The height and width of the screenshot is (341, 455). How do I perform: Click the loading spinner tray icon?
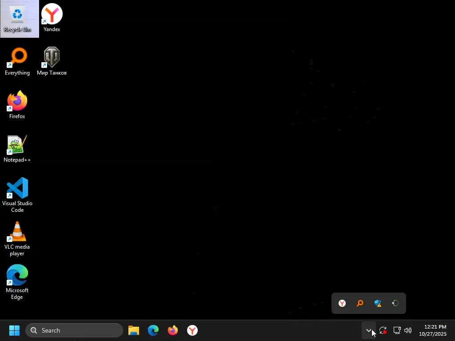(395, 303)
